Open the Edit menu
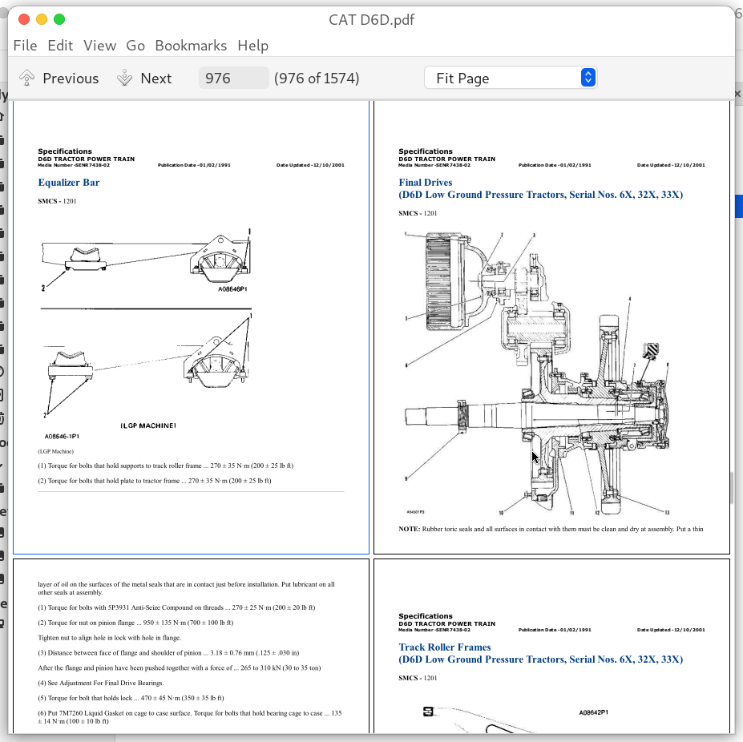Screen dimensions: 743x742 [59, 46]
